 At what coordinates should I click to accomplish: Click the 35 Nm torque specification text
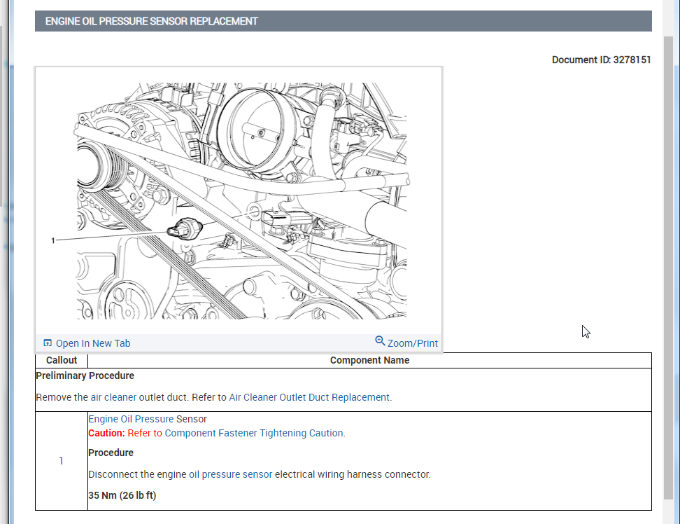click(122, 495)
